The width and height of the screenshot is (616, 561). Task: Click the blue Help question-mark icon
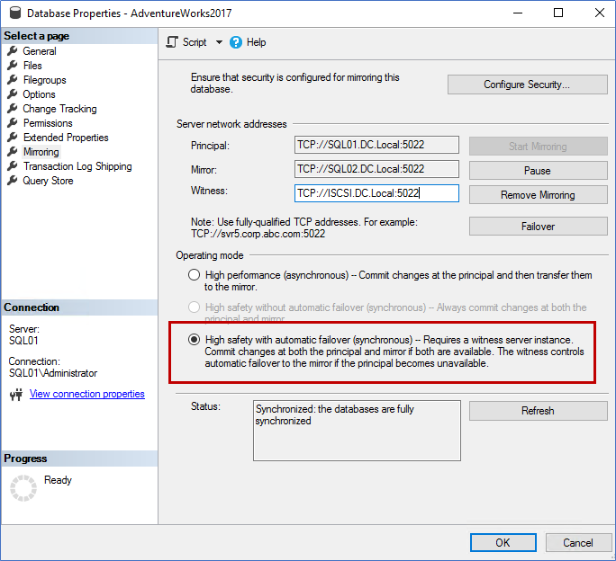(x=236, y=42)
